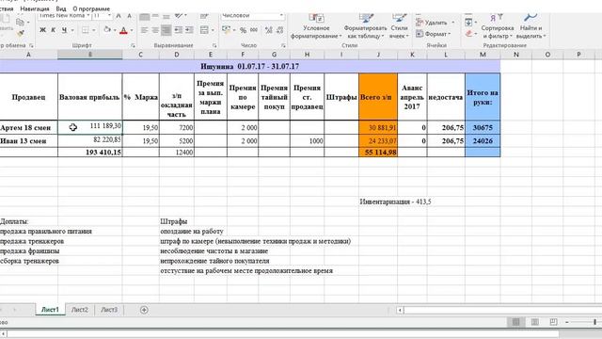Add a new sheet with plus button
This screenshot has height=339, width=602.
pyautogui.click(x=144, y=310)
